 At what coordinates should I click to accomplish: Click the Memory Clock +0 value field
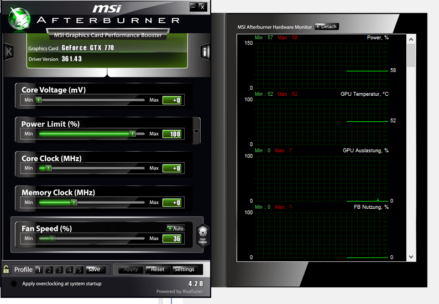[172, 203]
